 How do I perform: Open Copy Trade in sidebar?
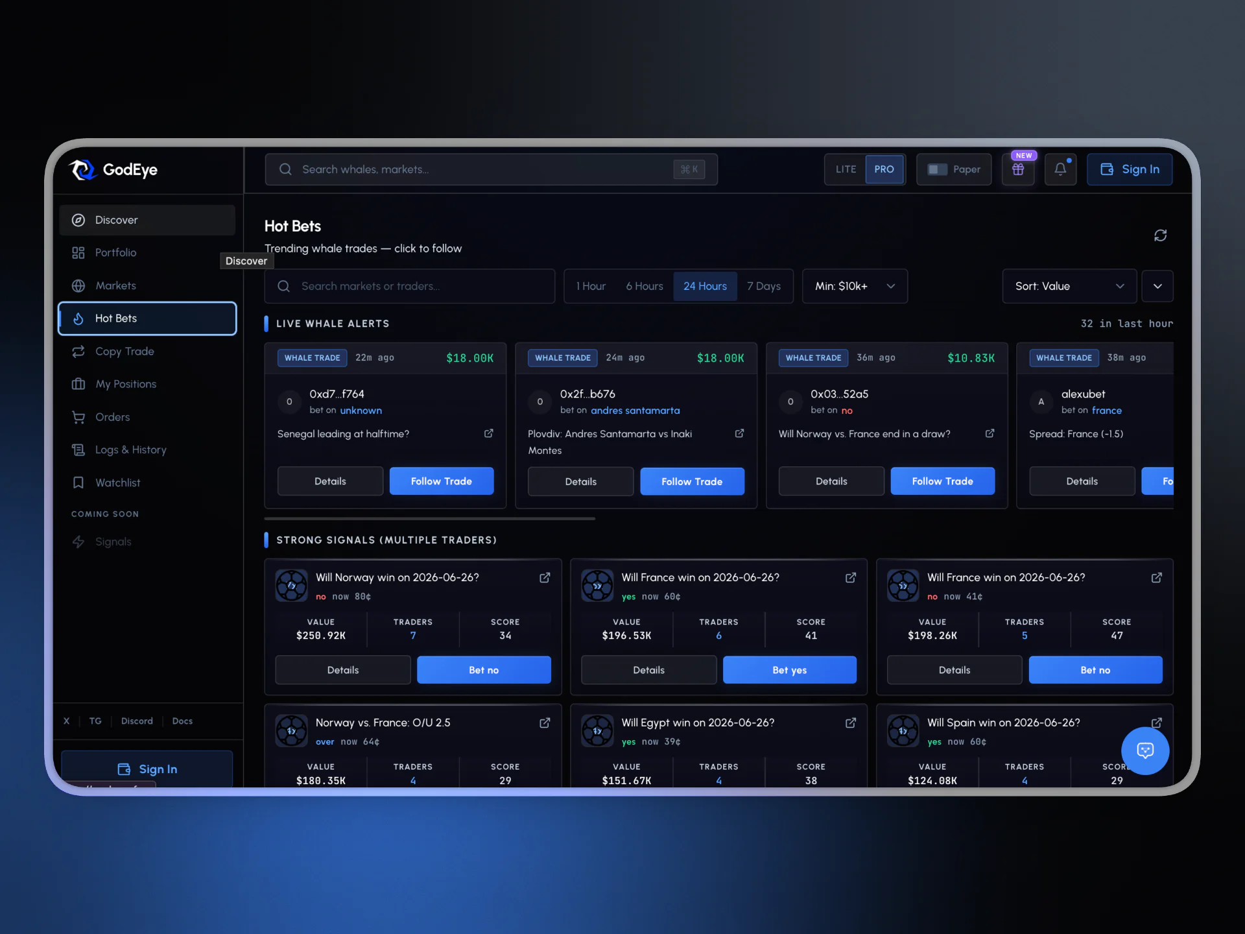[x=147, y=351]
